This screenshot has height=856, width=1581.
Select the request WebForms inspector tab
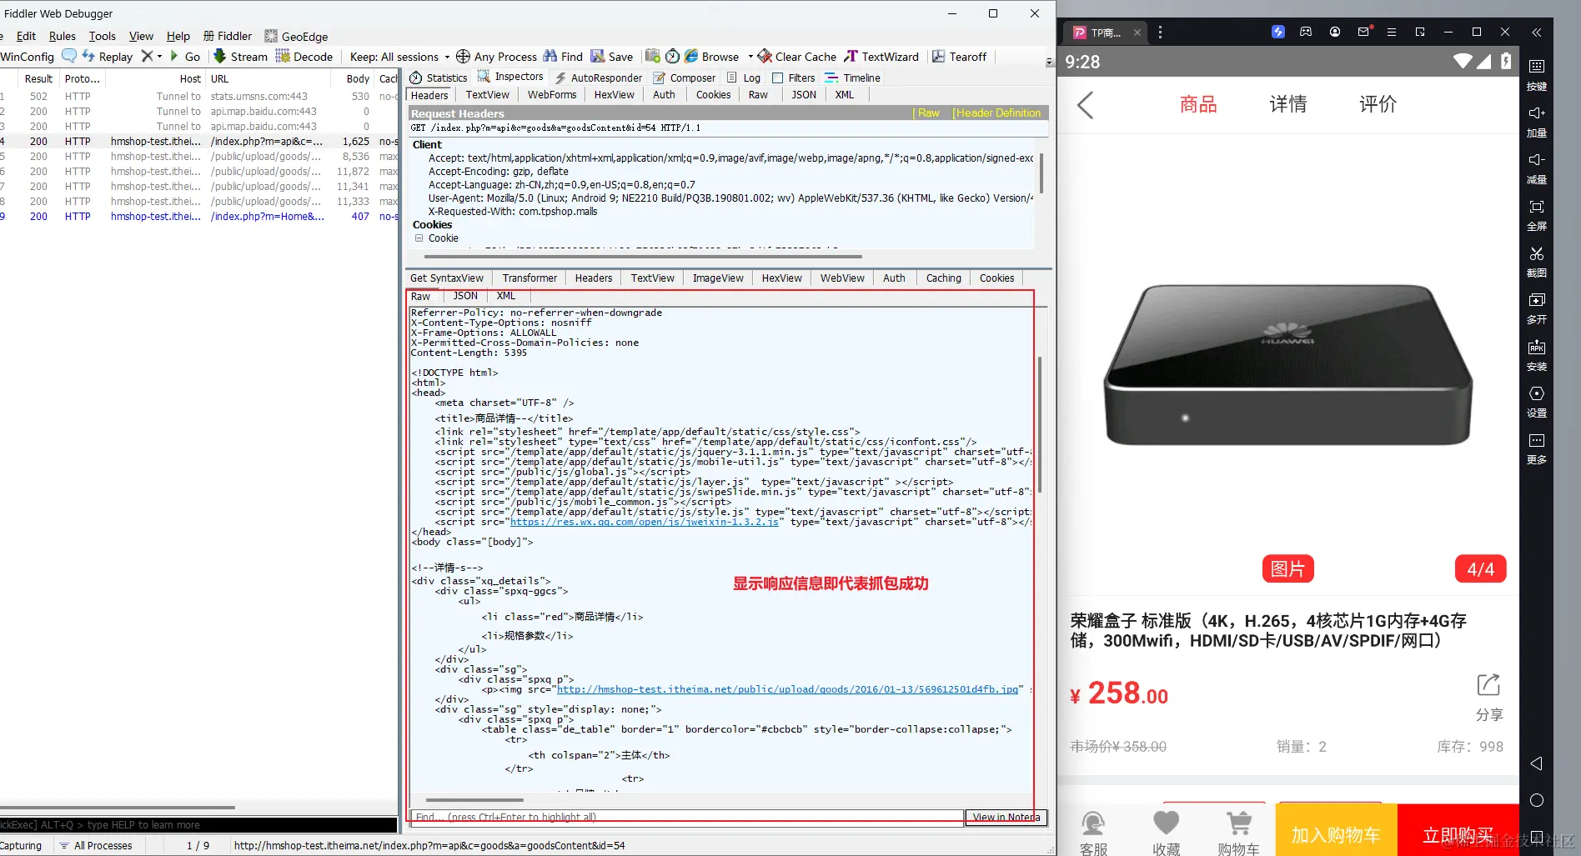point(551,95)
